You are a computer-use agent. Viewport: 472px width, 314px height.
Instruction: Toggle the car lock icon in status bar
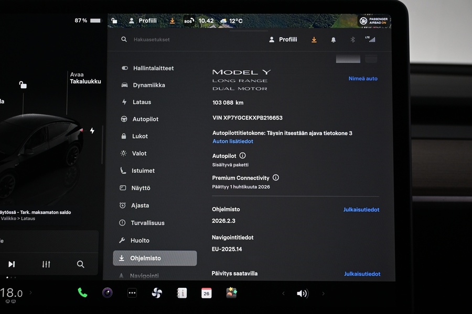pos(114,21)
